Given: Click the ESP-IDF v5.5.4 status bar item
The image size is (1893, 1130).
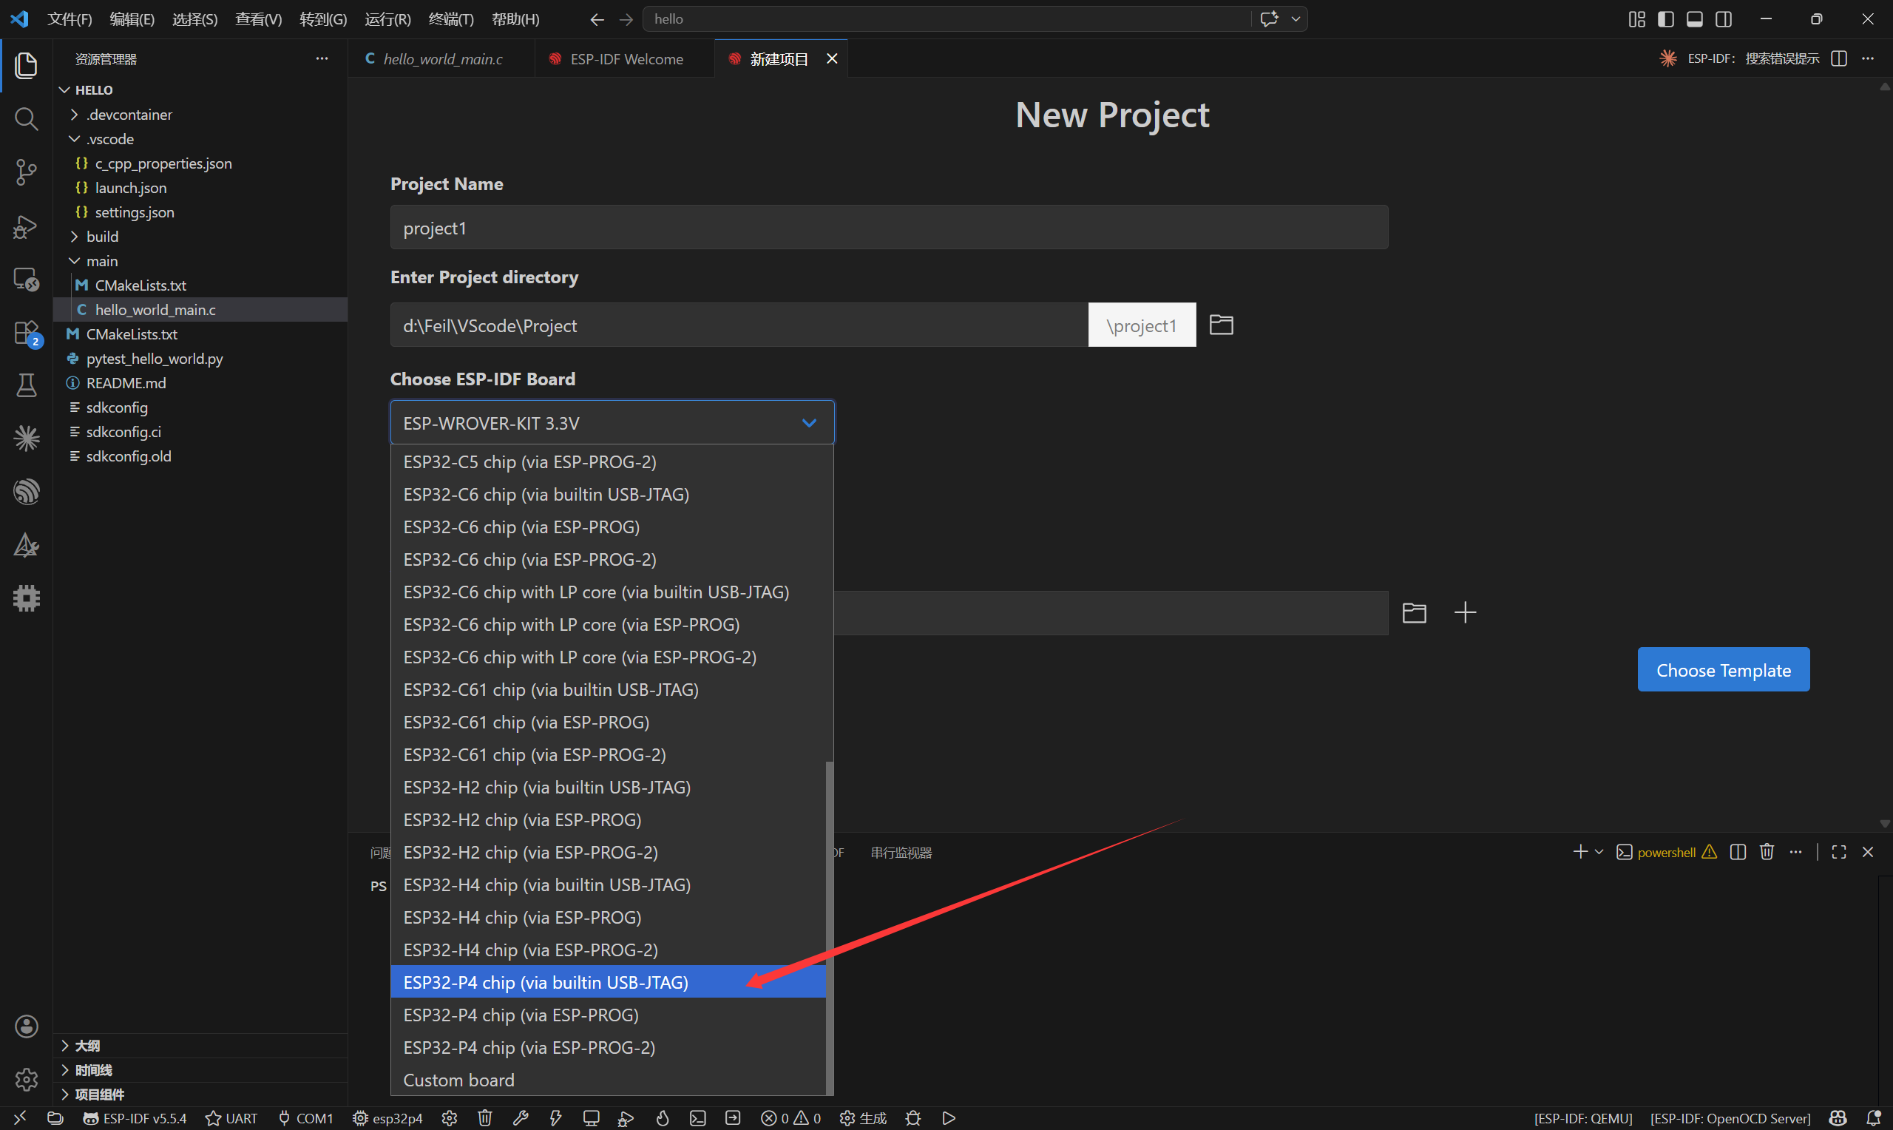Looking at the screenshot, I should click(135, 1118).
